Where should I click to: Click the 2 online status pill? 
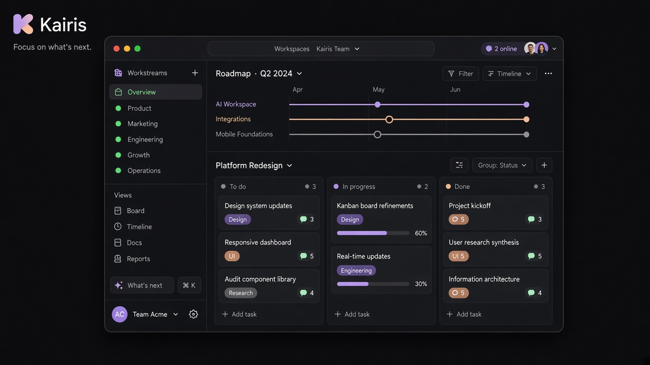pos(501,49)
